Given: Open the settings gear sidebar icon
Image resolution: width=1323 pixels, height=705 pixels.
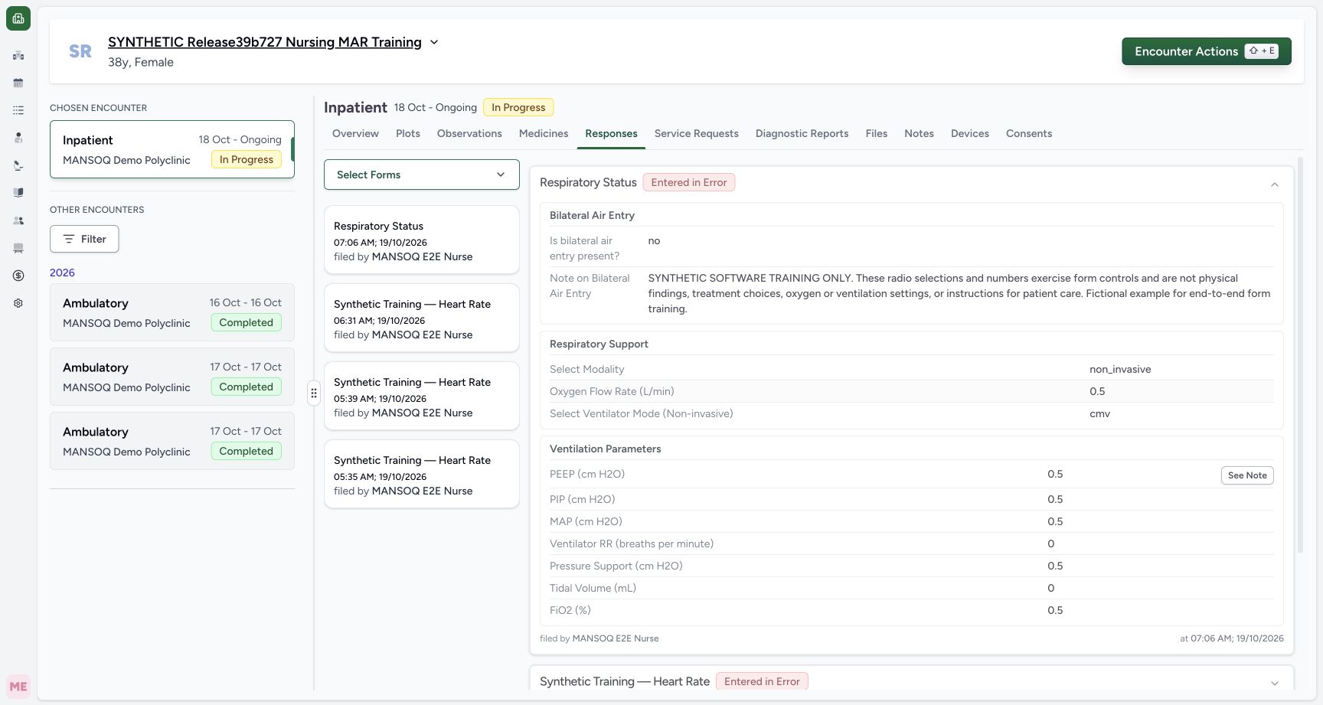Looking at the screenshot, I should click(x=18, y=303).
